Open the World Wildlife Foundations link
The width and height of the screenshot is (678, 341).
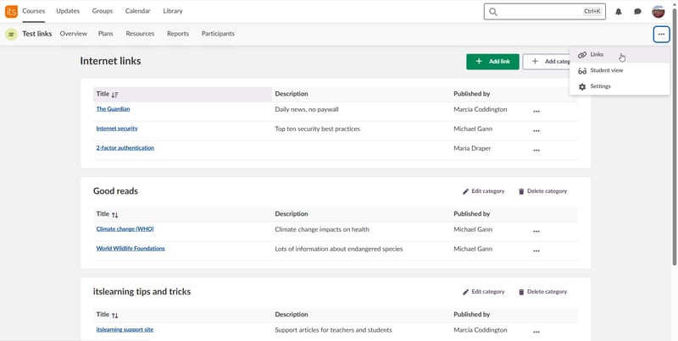(x=131, y=249)
